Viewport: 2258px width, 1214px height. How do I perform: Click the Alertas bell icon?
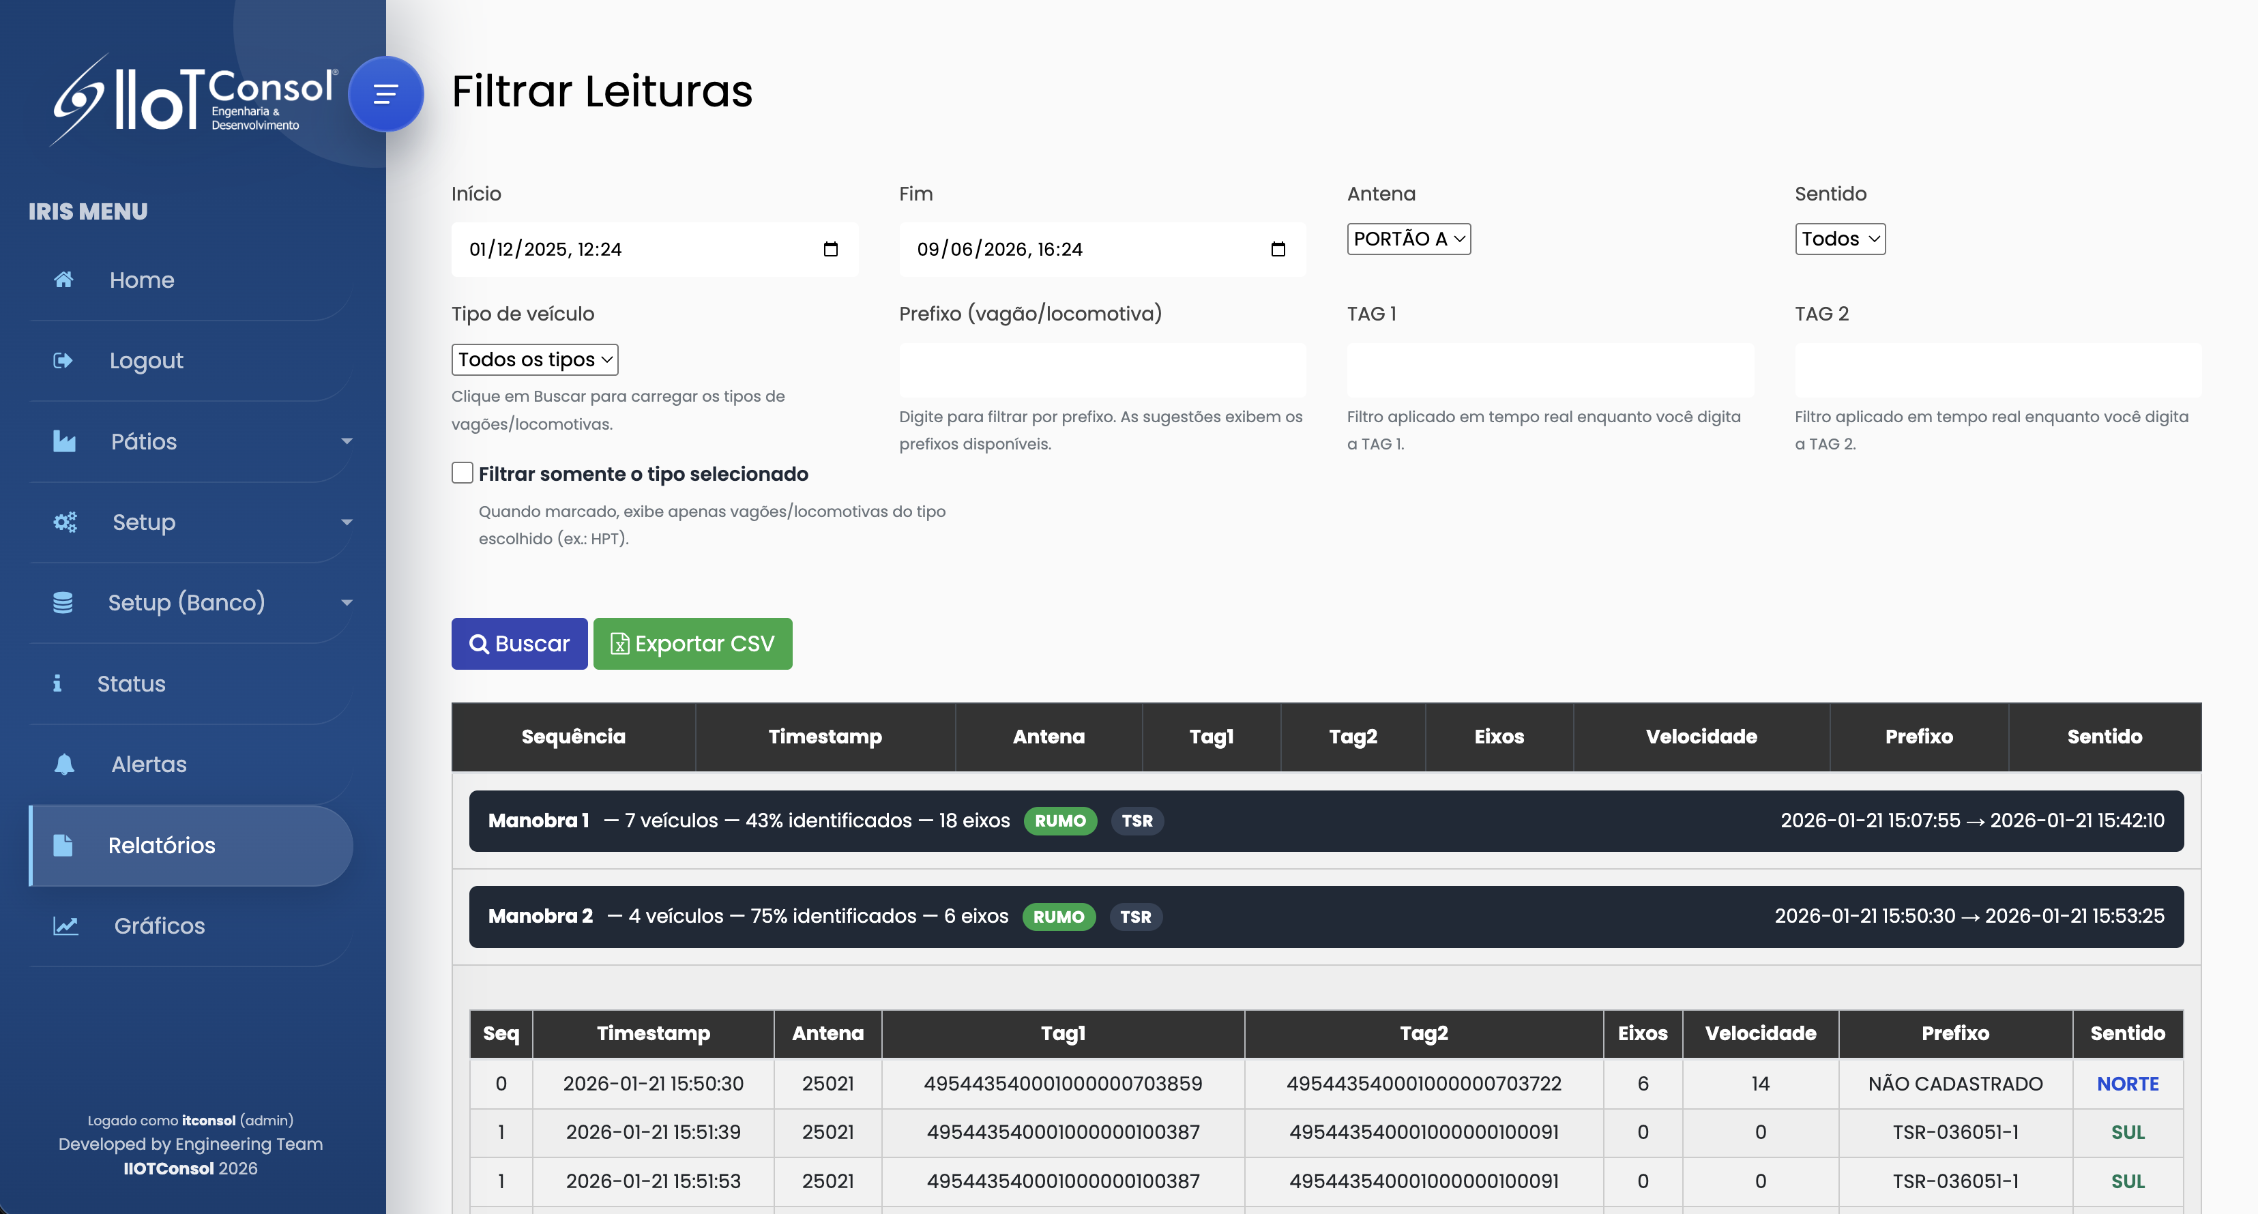point(64,765)
